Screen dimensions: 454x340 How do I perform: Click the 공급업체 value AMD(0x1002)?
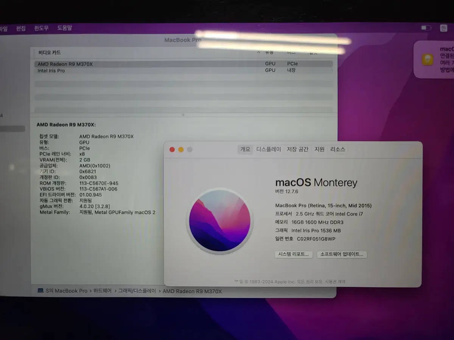[95, 165]
